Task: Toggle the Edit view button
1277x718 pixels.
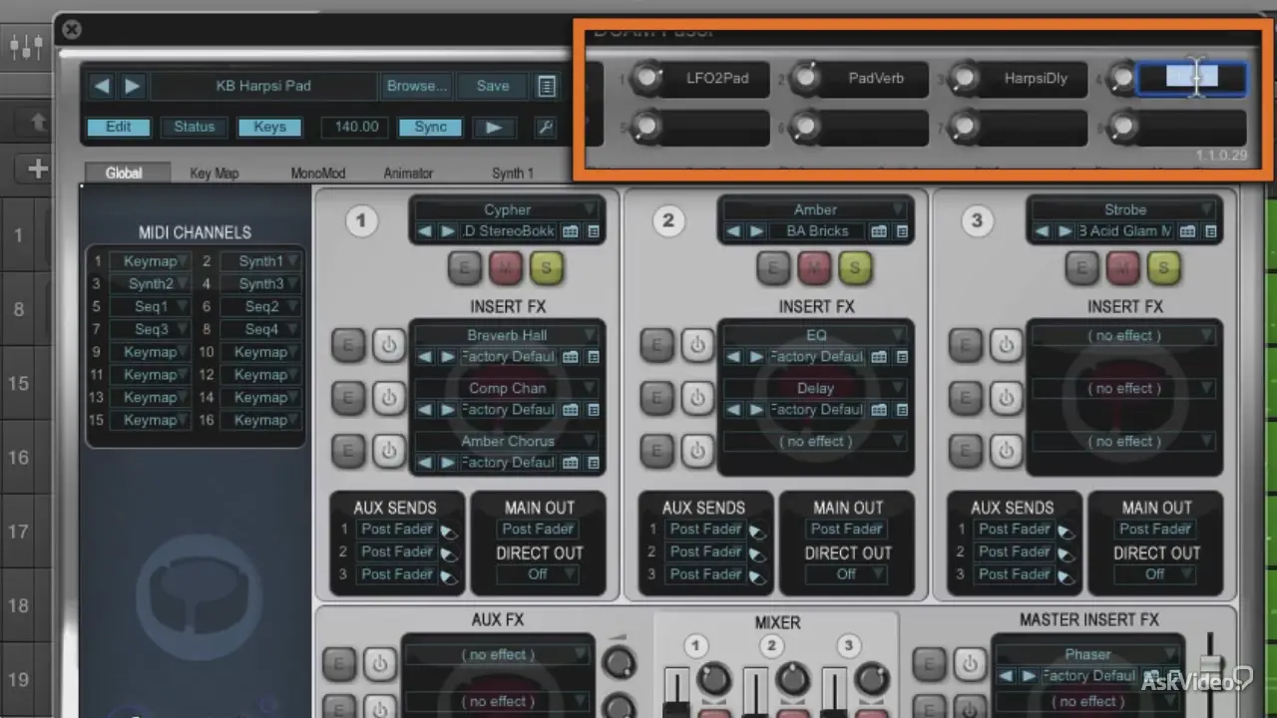Action: [x=119, y=127]
